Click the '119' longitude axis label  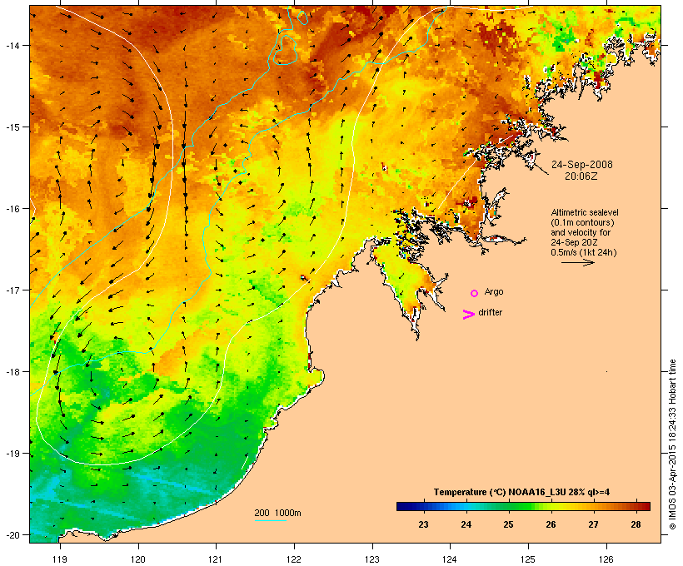(60, 559)
